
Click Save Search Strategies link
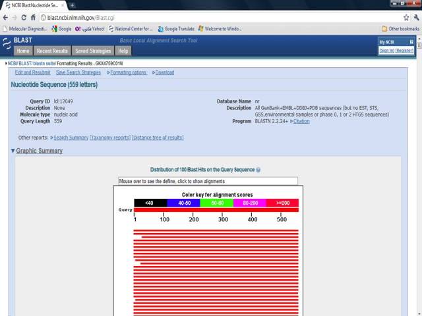tap(78, 72)
